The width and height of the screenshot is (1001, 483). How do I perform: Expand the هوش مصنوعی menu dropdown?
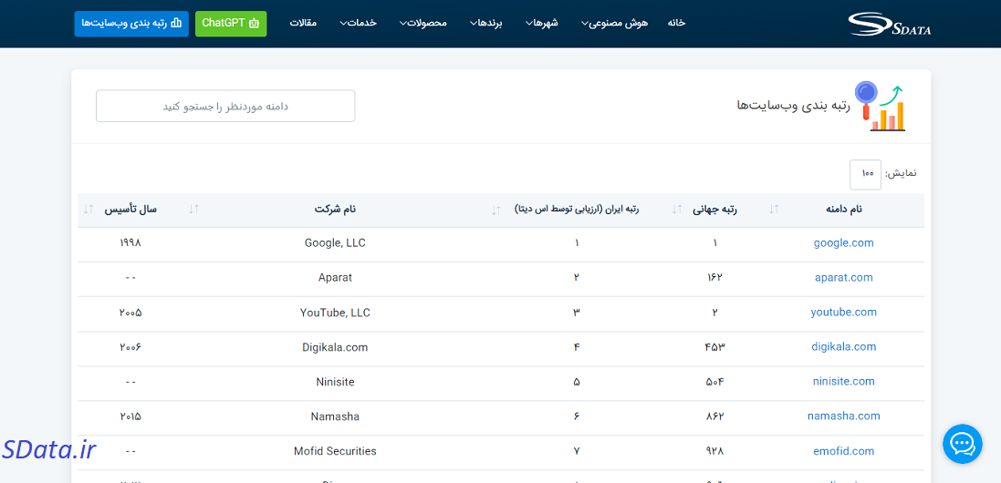[614, 23]
